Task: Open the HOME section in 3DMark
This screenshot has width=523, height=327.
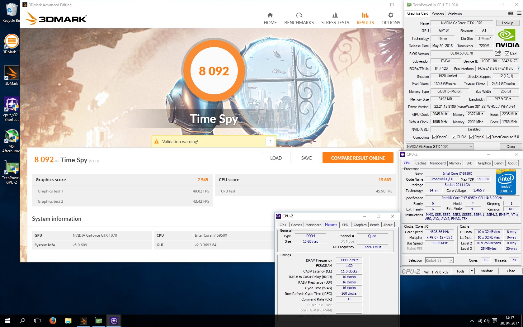Action: point(270,19)
